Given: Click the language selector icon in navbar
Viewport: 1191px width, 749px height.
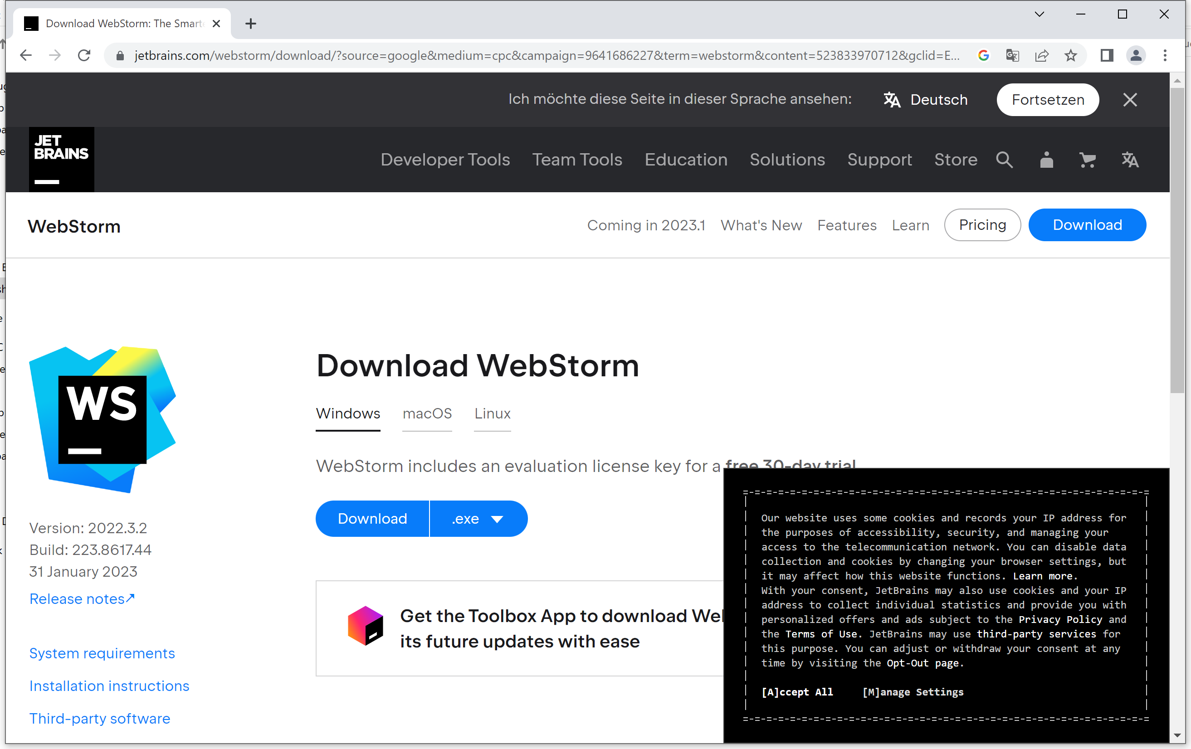Looking at the screenshot, I should [1130, 160].
